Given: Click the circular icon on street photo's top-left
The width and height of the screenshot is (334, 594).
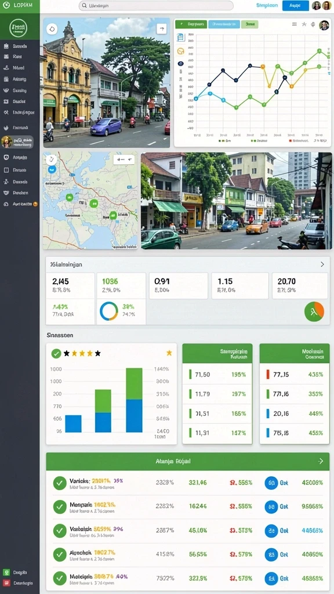Looking at the screenshot, I should click(x=52, y=28).
